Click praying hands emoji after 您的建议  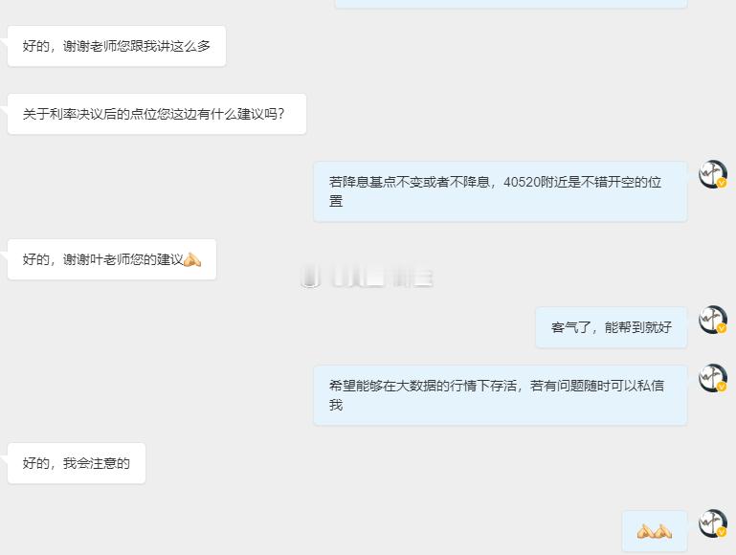point(192,259)
